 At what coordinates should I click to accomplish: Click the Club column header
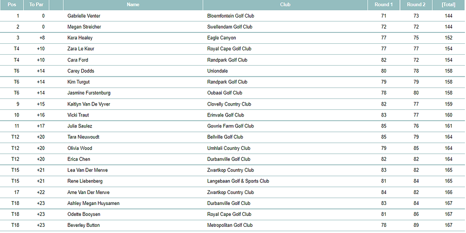pyautogui.click(x=285, y=5)
